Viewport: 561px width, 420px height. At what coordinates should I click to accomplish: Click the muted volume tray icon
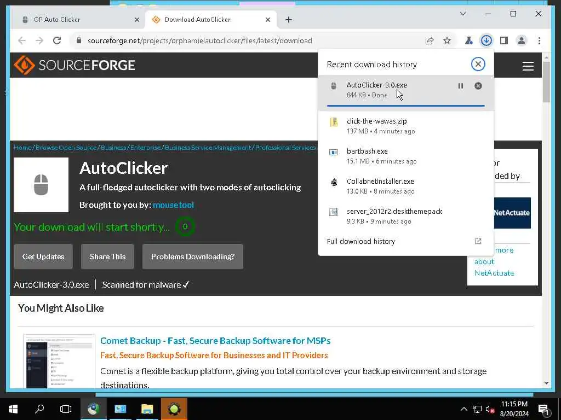(490, 409)
